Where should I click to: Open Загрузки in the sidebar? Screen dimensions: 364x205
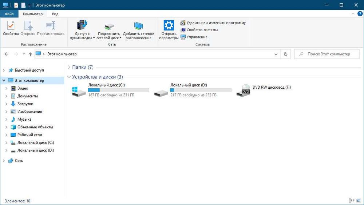tap(25, 104)
